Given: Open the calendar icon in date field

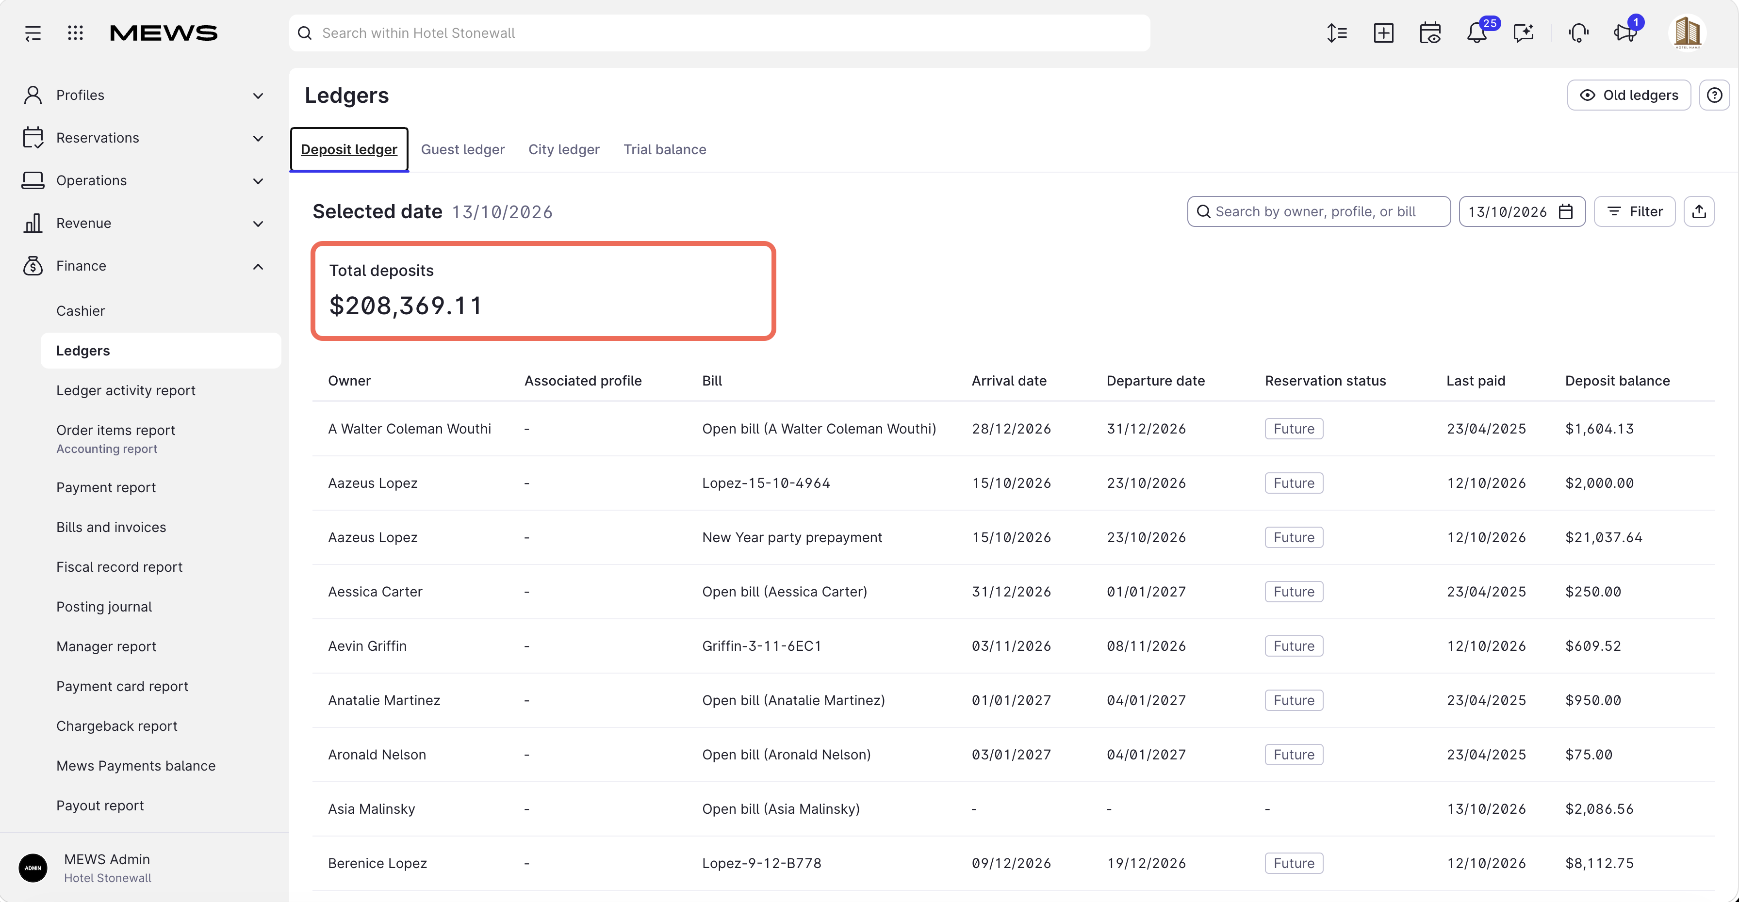Looking at the screenshot, I should coord(1566,212).
